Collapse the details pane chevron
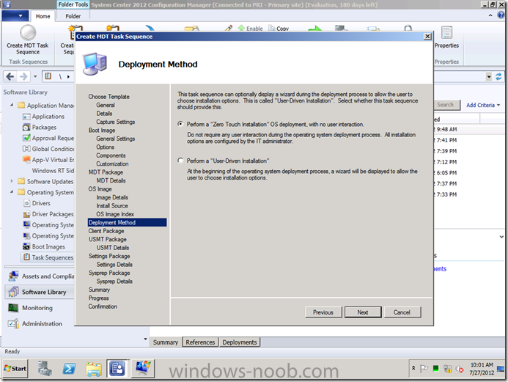Image resolution: width=508 pixels, height=382 pixels. coord(501,237)
